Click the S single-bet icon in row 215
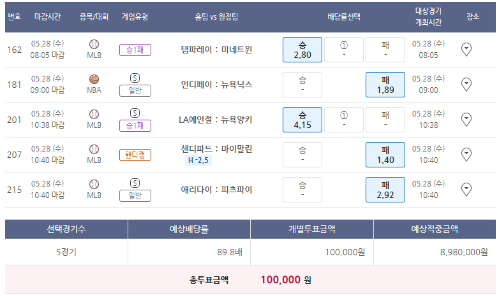 coord(135,183)
